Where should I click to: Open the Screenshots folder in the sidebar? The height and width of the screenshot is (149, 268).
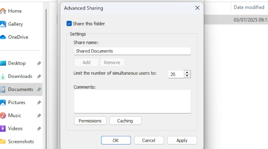click(21, 142)
